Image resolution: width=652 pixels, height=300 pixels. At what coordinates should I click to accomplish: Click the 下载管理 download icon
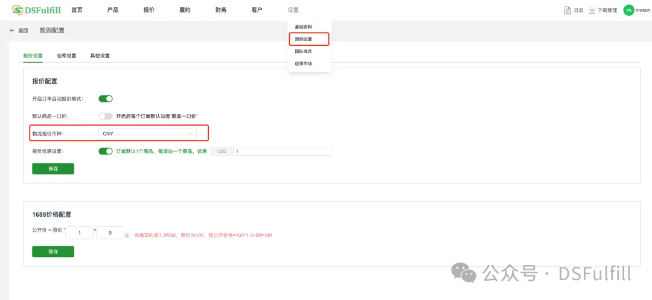(592, 10)
